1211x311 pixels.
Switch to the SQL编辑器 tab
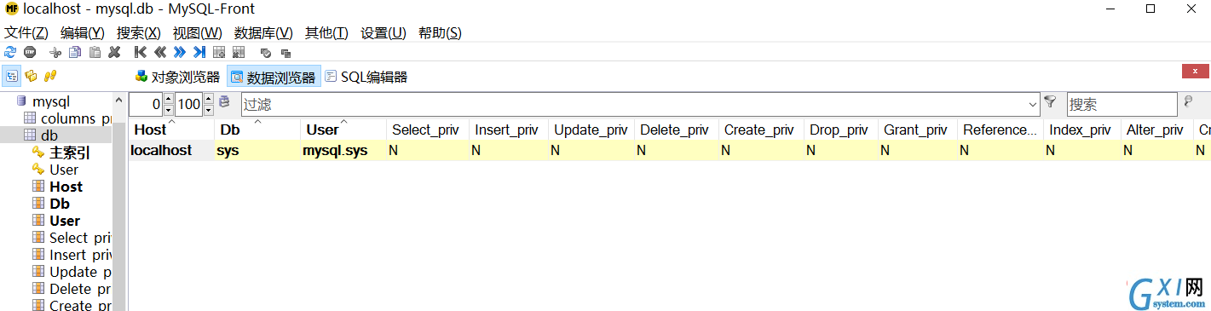click(x=366, y=77)
